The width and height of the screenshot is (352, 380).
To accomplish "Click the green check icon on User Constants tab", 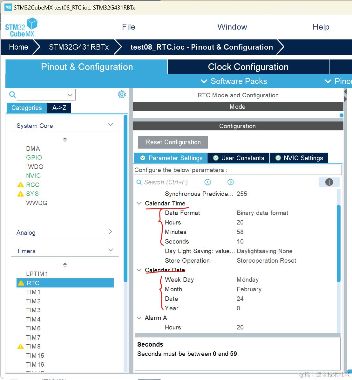I will pos(215,158).
